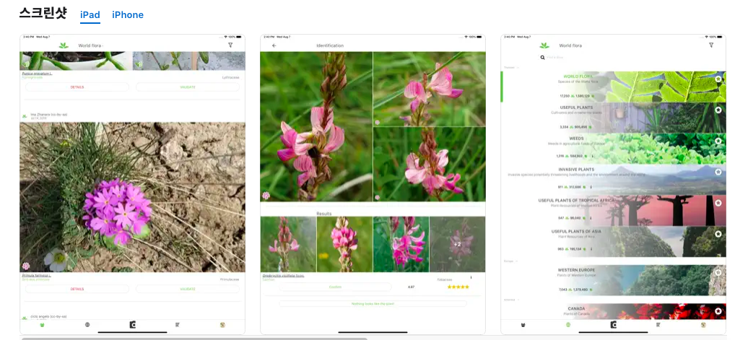735x340 pixels.
Task: Tap the observations list tab icon in the flora list
Action: [x=658, y=325]
